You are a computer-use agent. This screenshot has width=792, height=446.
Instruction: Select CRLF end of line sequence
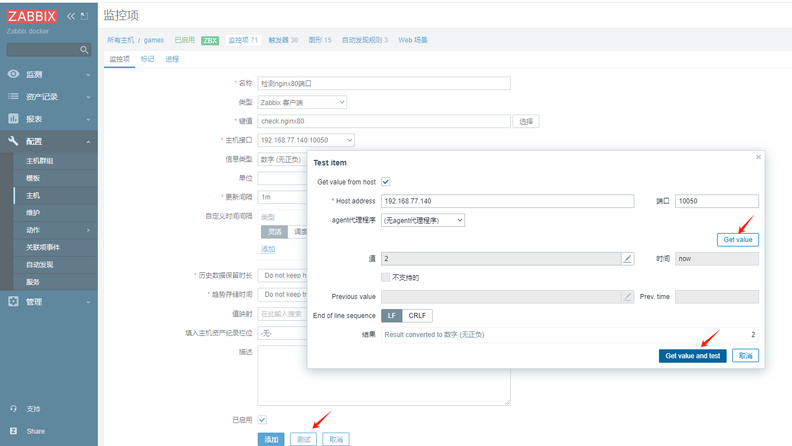click(417, 316)
